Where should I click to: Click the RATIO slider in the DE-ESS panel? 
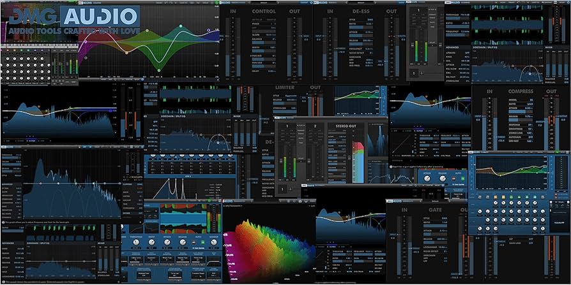(x=361, y=27)
